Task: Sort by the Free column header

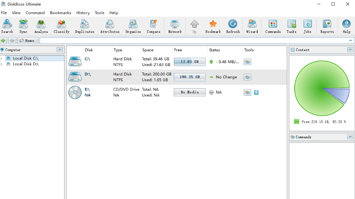Action: coord(178,50)
